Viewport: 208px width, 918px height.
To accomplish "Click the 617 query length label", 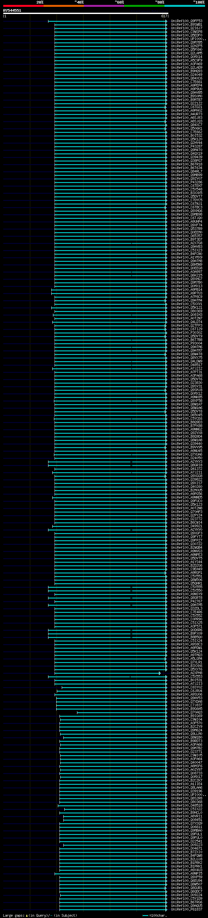I will point(164,16).
